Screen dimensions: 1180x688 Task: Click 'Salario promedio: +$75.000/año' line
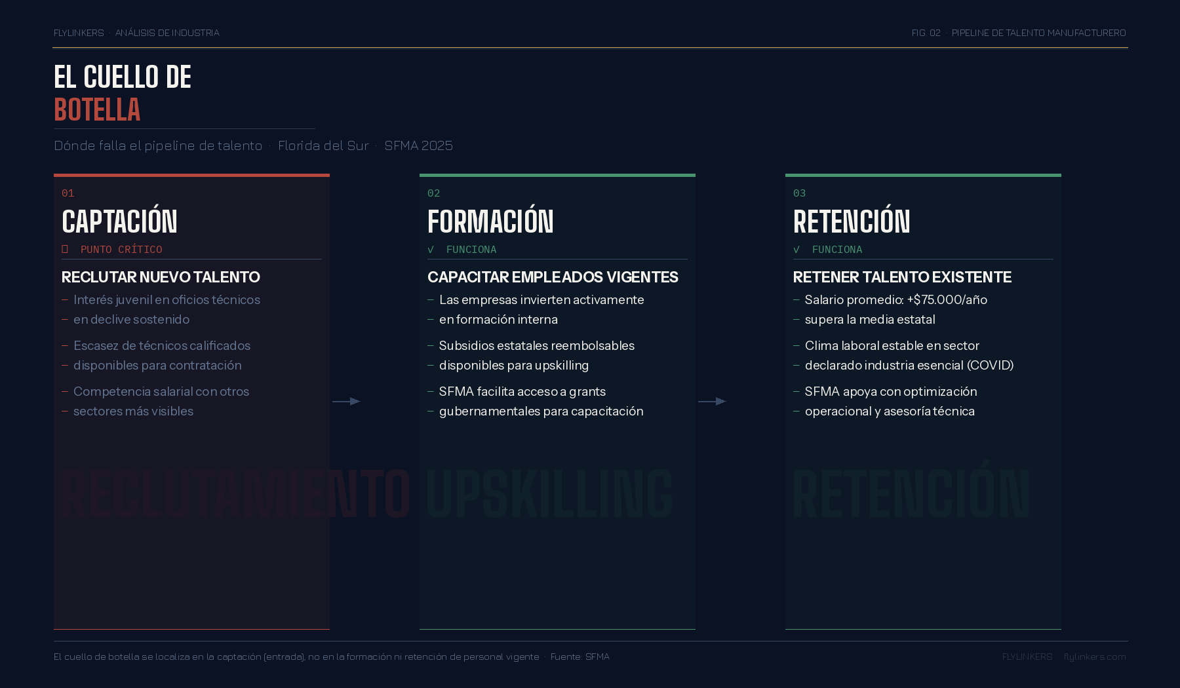pyautogui.click(x=896, y=300)
